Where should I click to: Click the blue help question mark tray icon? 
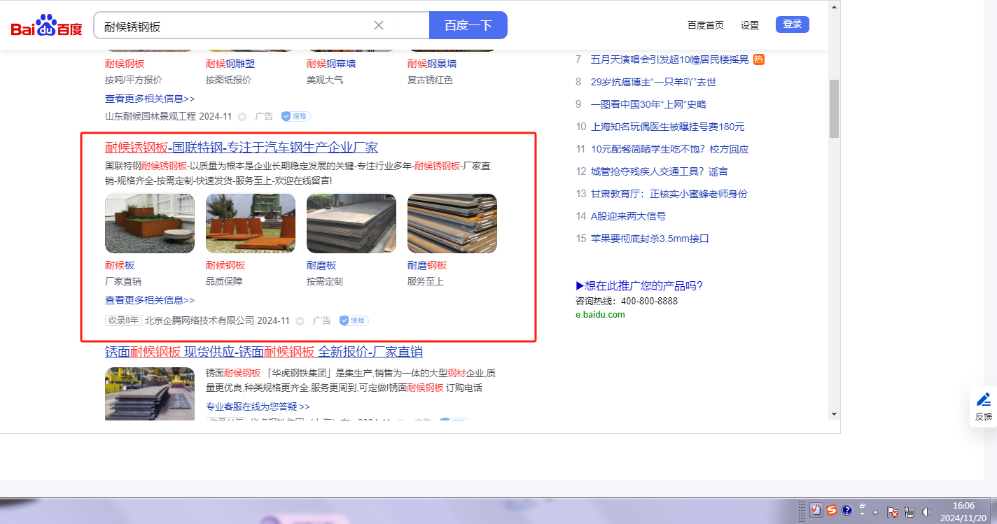pyautogui.click(x=846, y=510)
